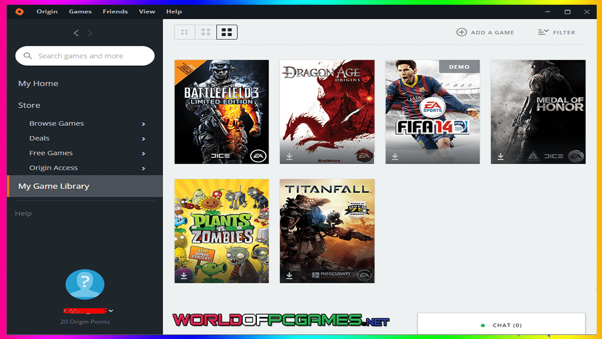Go to My Home
602x339 pixels.
38,84
